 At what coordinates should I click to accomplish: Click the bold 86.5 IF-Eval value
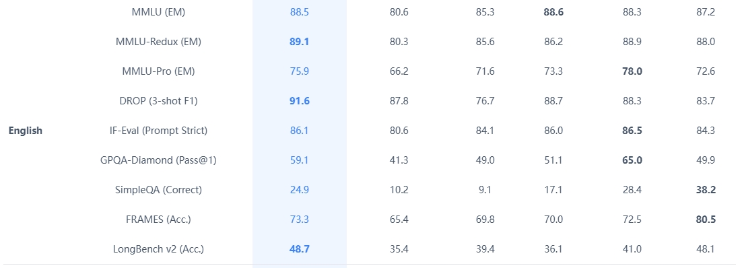(x=632, y=131)
